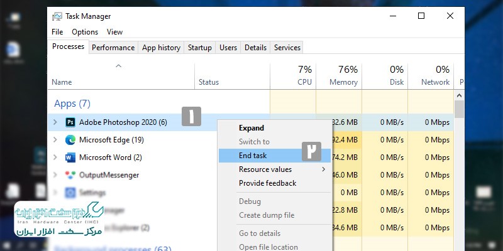Select the OutputMessenger app icon

pyautogui.click(x=70, y=175)
